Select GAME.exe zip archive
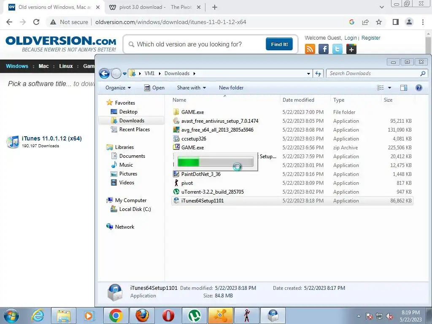 pos(292,147)
